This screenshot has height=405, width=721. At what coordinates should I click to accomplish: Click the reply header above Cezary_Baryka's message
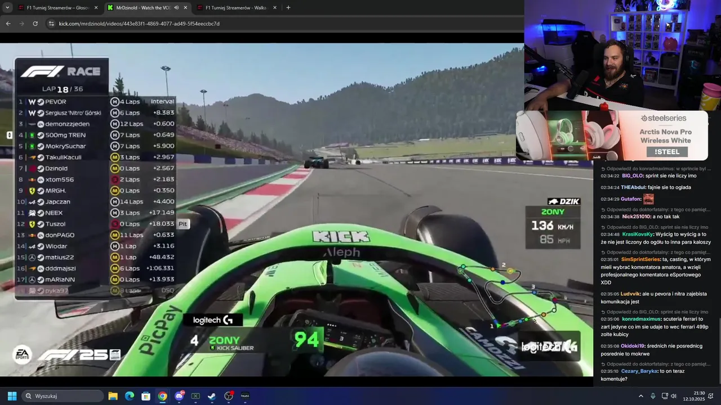click(656, 364)
